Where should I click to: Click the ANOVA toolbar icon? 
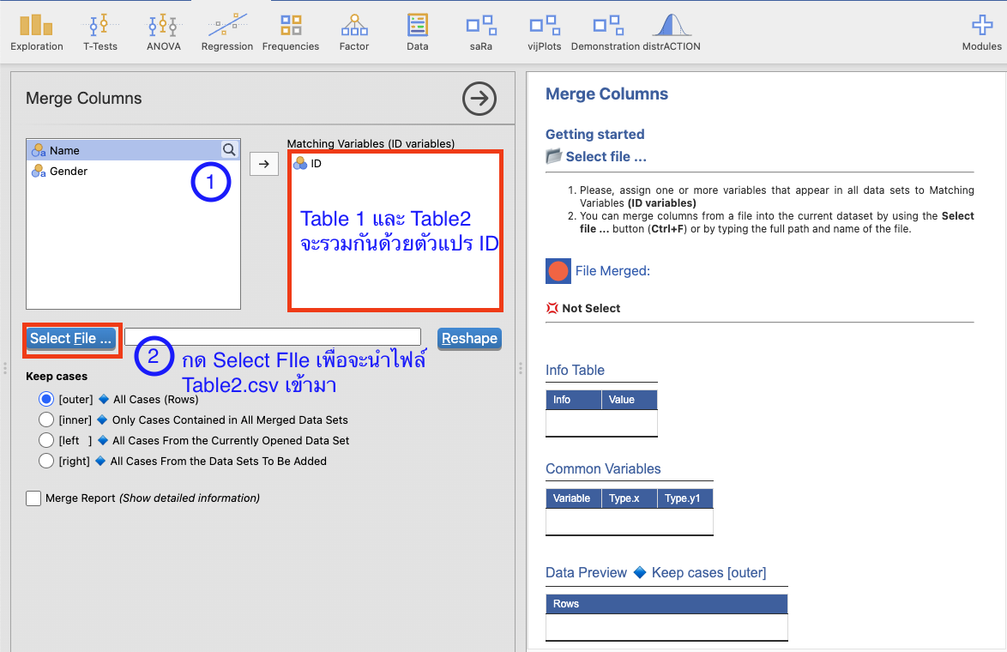(x=164, y=32)
